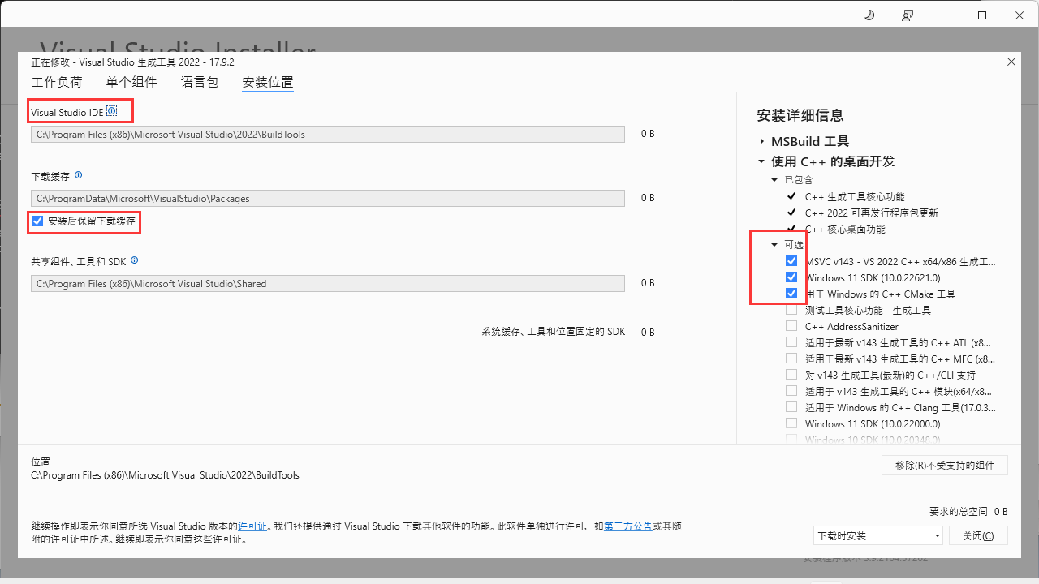Open the 下载时安装 dropdown

coord(878,535)
